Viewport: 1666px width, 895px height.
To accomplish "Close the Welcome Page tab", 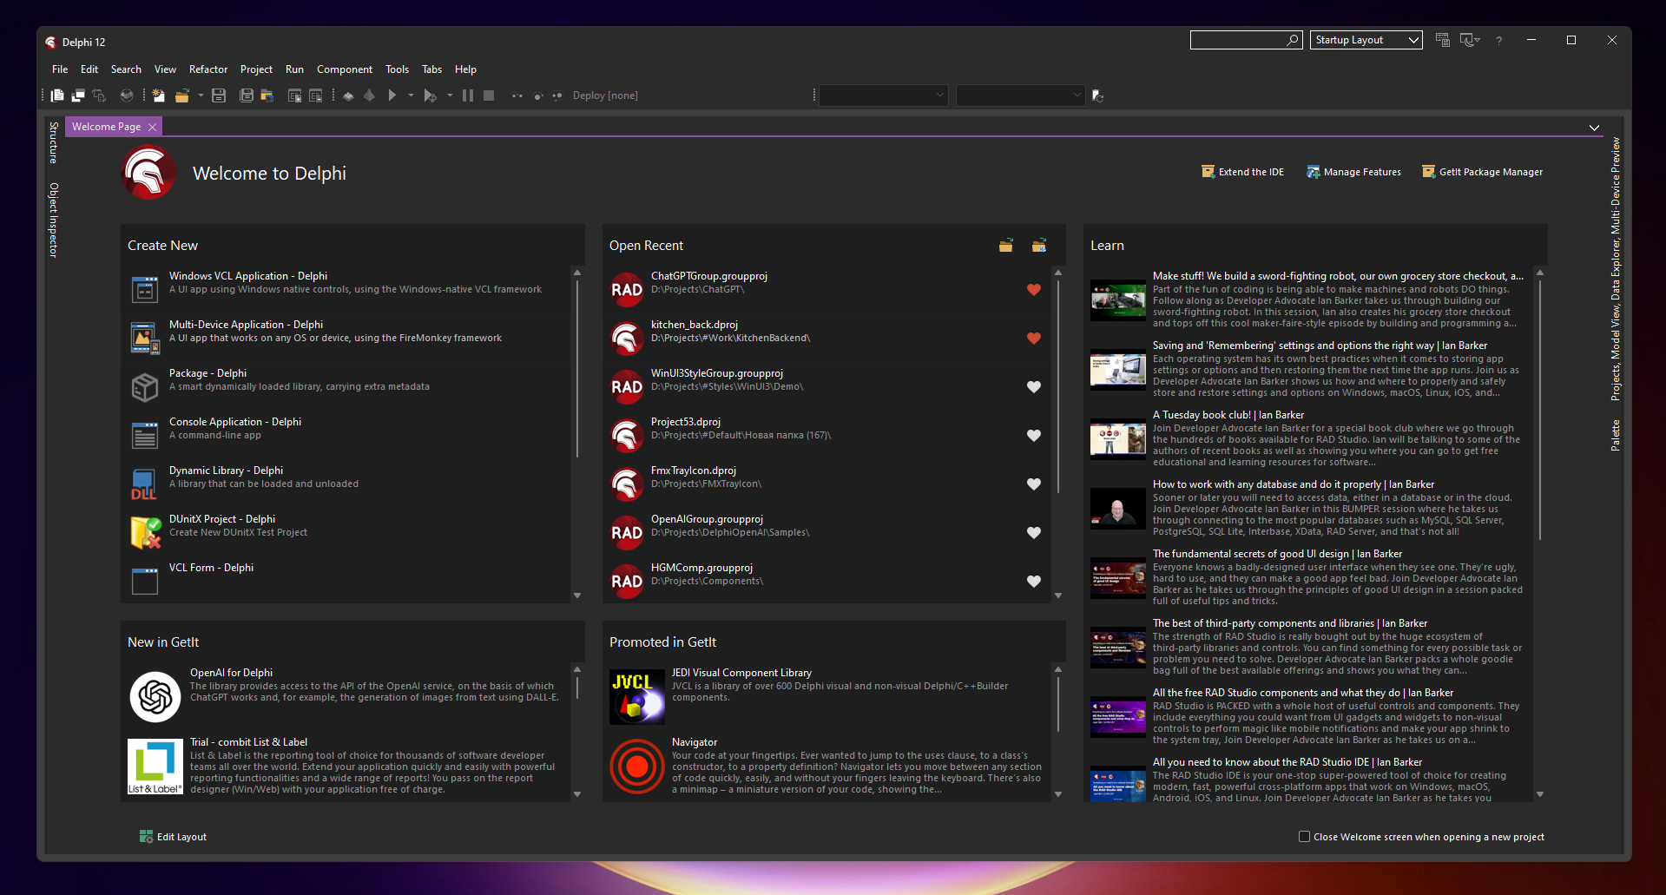I will pos(153,127).
